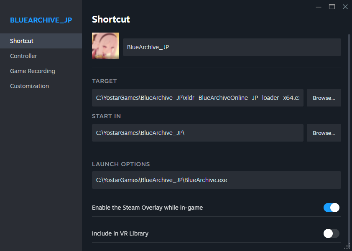
Task: Click the 'Include in VR Library' text
Action: (x=120, y=233)
